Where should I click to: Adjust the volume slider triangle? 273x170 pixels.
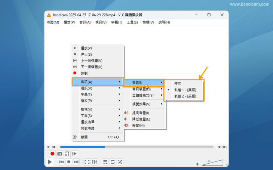213,163
